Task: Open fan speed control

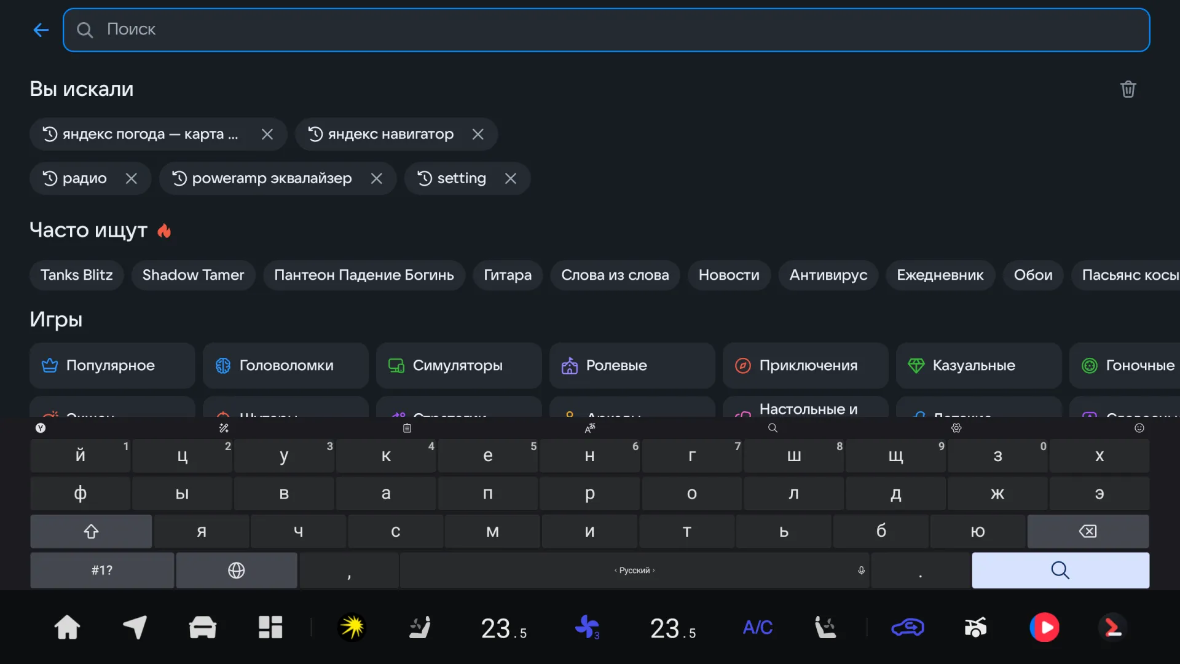Action: [x=587, y=628]
